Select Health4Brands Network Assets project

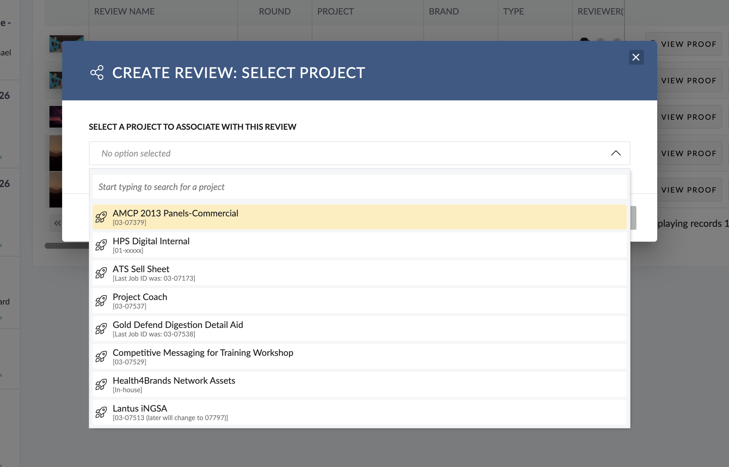tap(359, 384)
